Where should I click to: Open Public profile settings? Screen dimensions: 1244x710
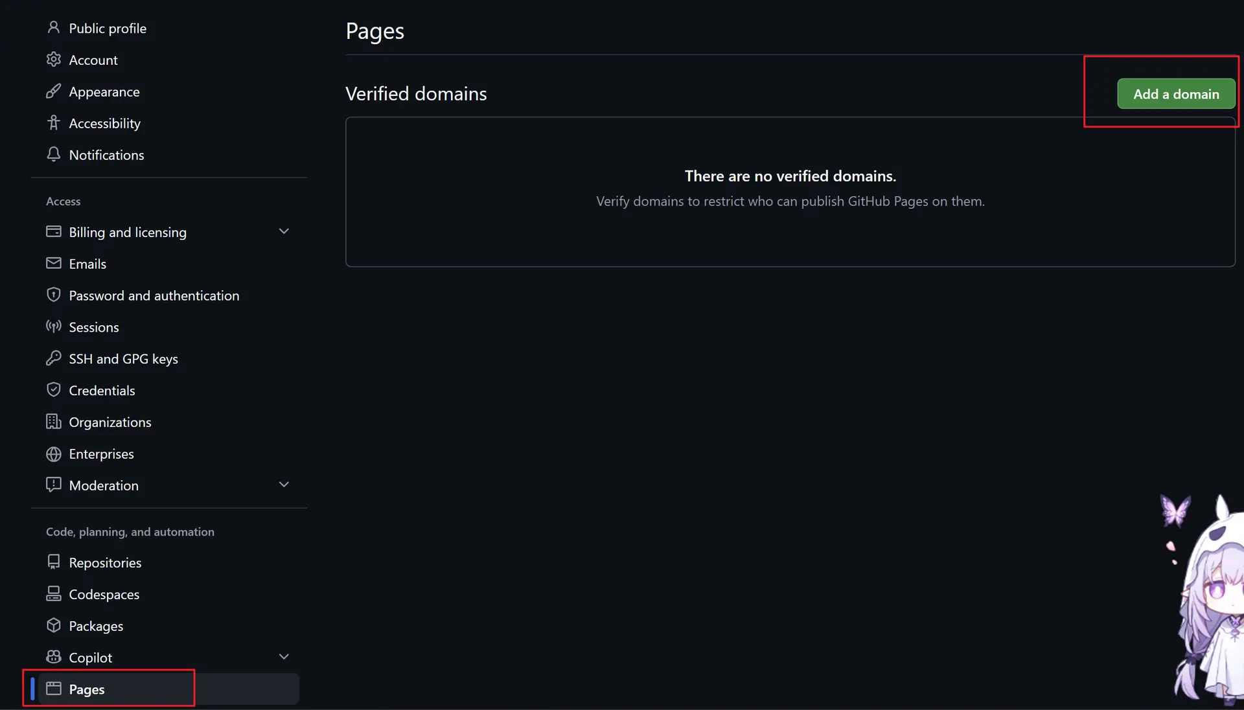coord(169,28)
